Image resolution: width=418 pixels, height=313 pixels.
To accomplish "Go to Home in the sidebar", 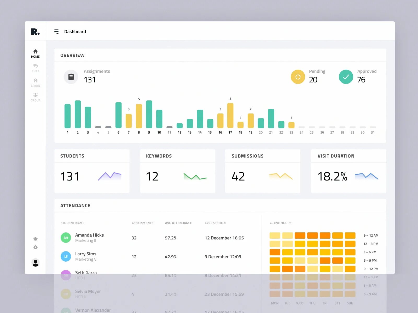I will (x=35, y=53).
